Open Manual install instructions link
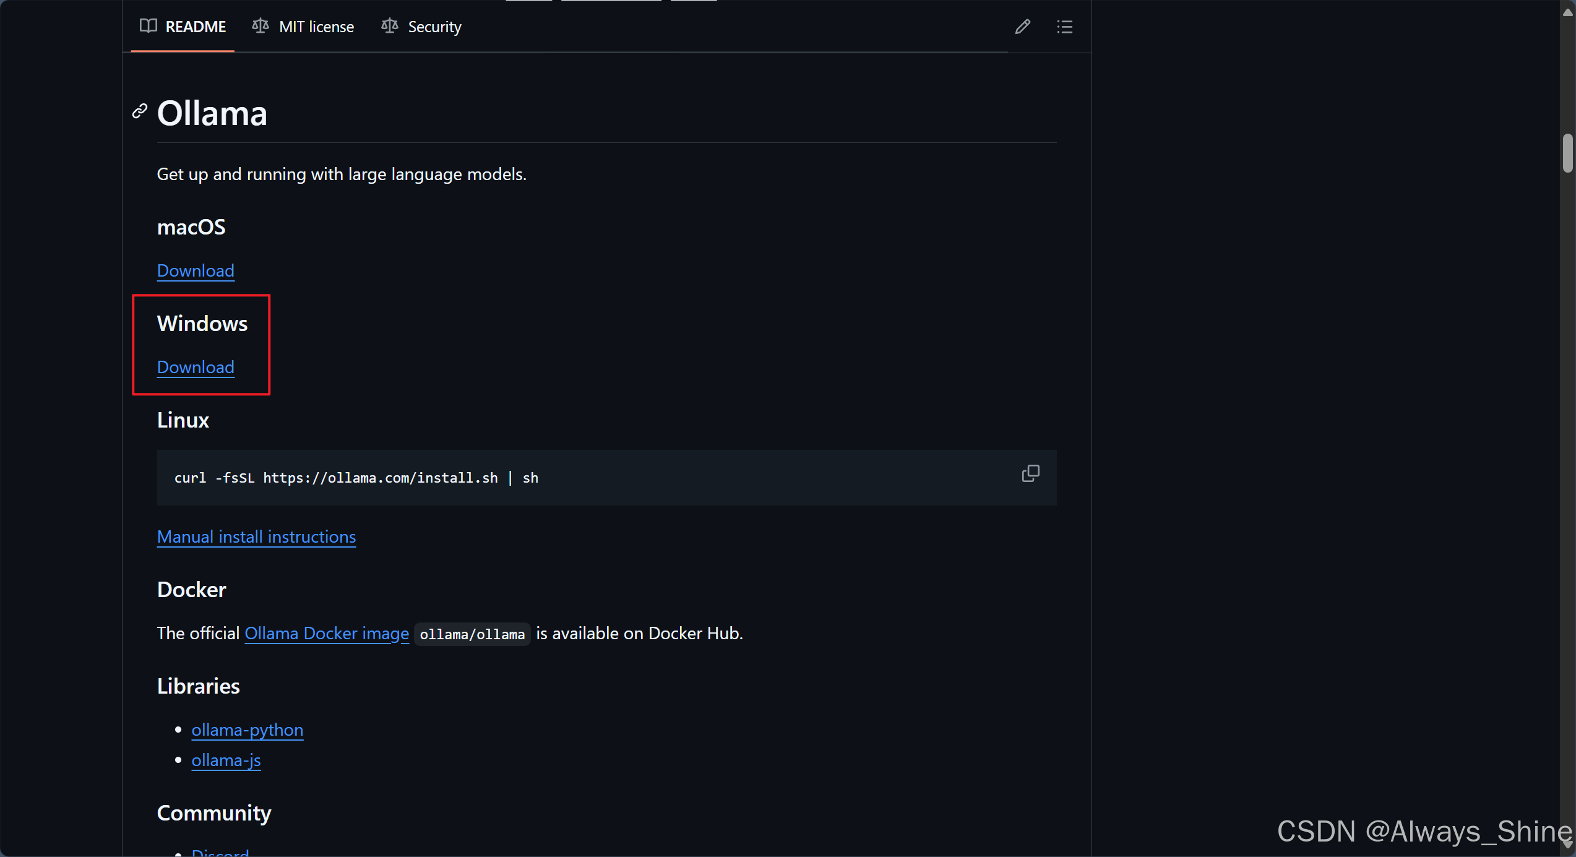The width and height of the screenshot is (1576, 857). pos(256,536)
